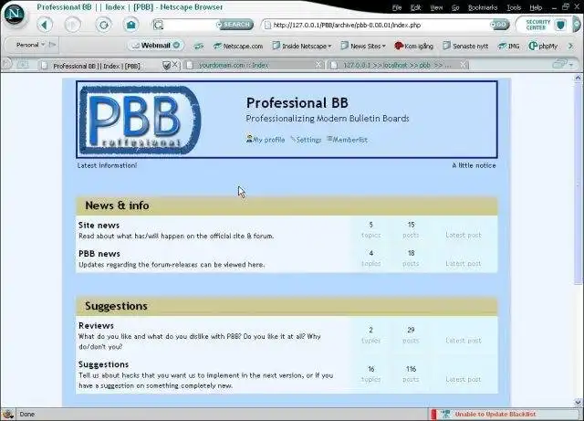Open the Tools menu
The image size is (584, 421).
click(514, 7)
